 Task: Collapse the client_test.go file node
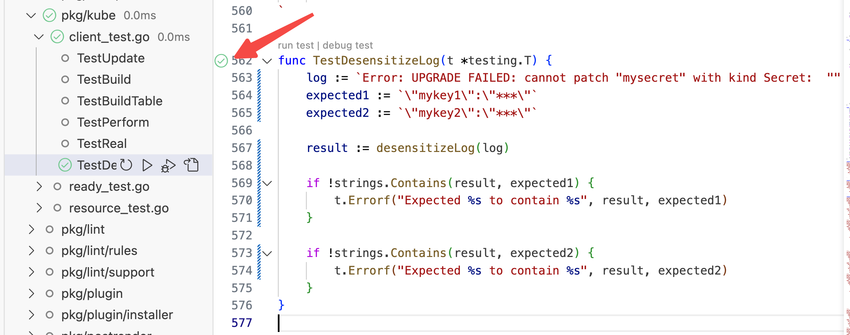coord(39,37)
